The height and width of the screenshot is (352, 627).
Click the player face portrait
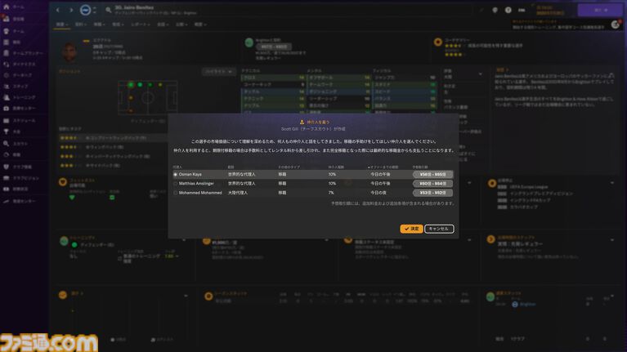pyautogui.click(x=69, y=51)
